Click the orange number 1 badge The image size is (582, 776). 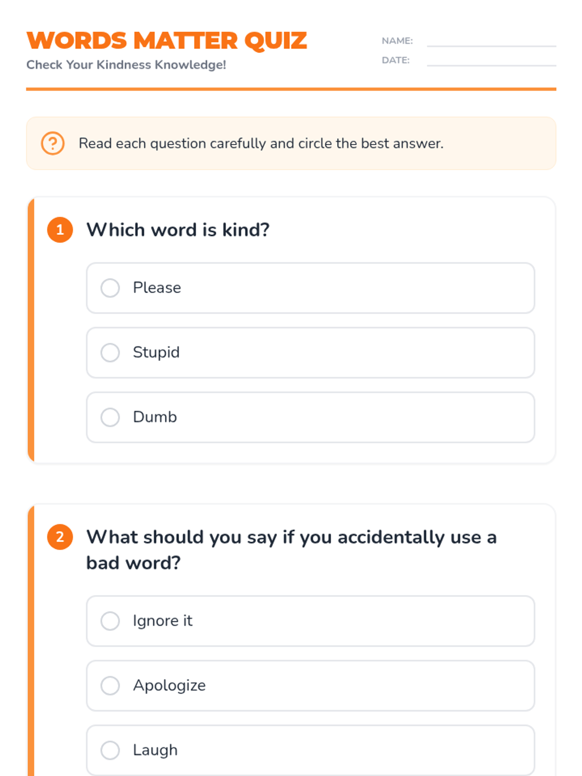tap(60, 230)
